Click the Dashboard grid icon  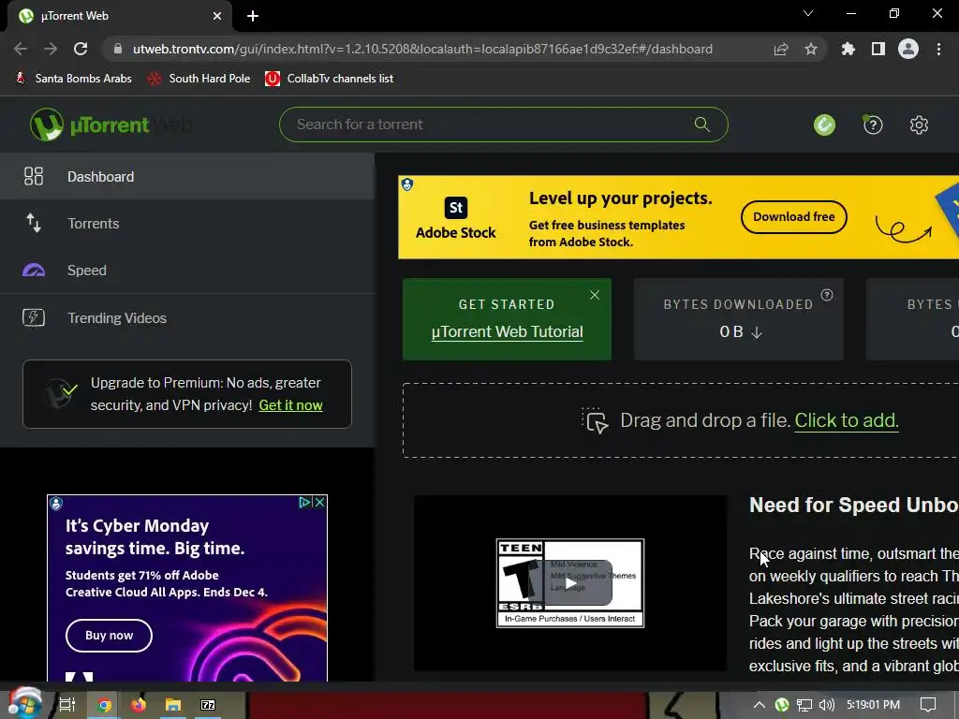point(34,176)
